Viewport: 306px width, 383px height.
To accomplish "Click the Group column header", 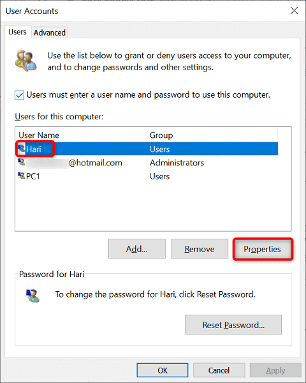I will [x=212, y=135].
